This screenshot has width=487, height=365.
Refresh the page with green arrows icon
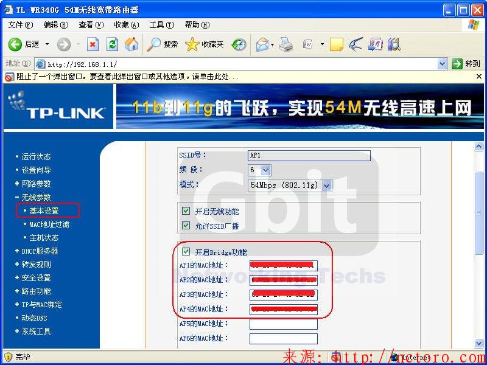pyautogui.click(x=112, y=44)
